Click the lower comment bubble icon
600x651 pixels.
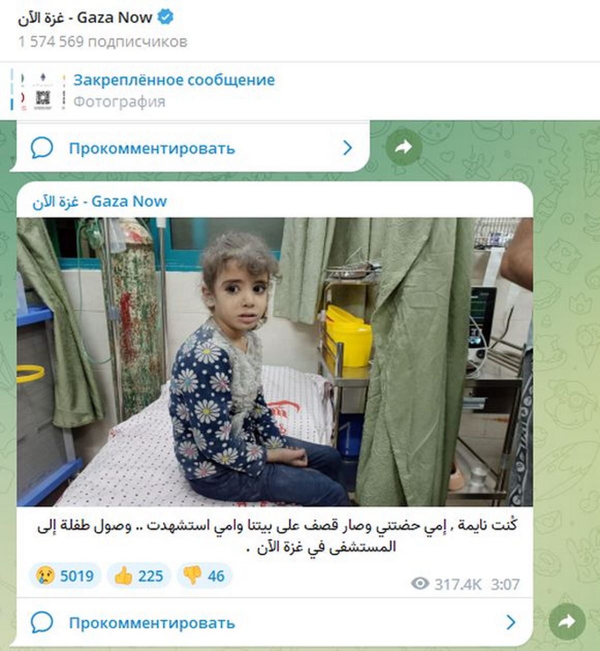click(x=42, y=622)
